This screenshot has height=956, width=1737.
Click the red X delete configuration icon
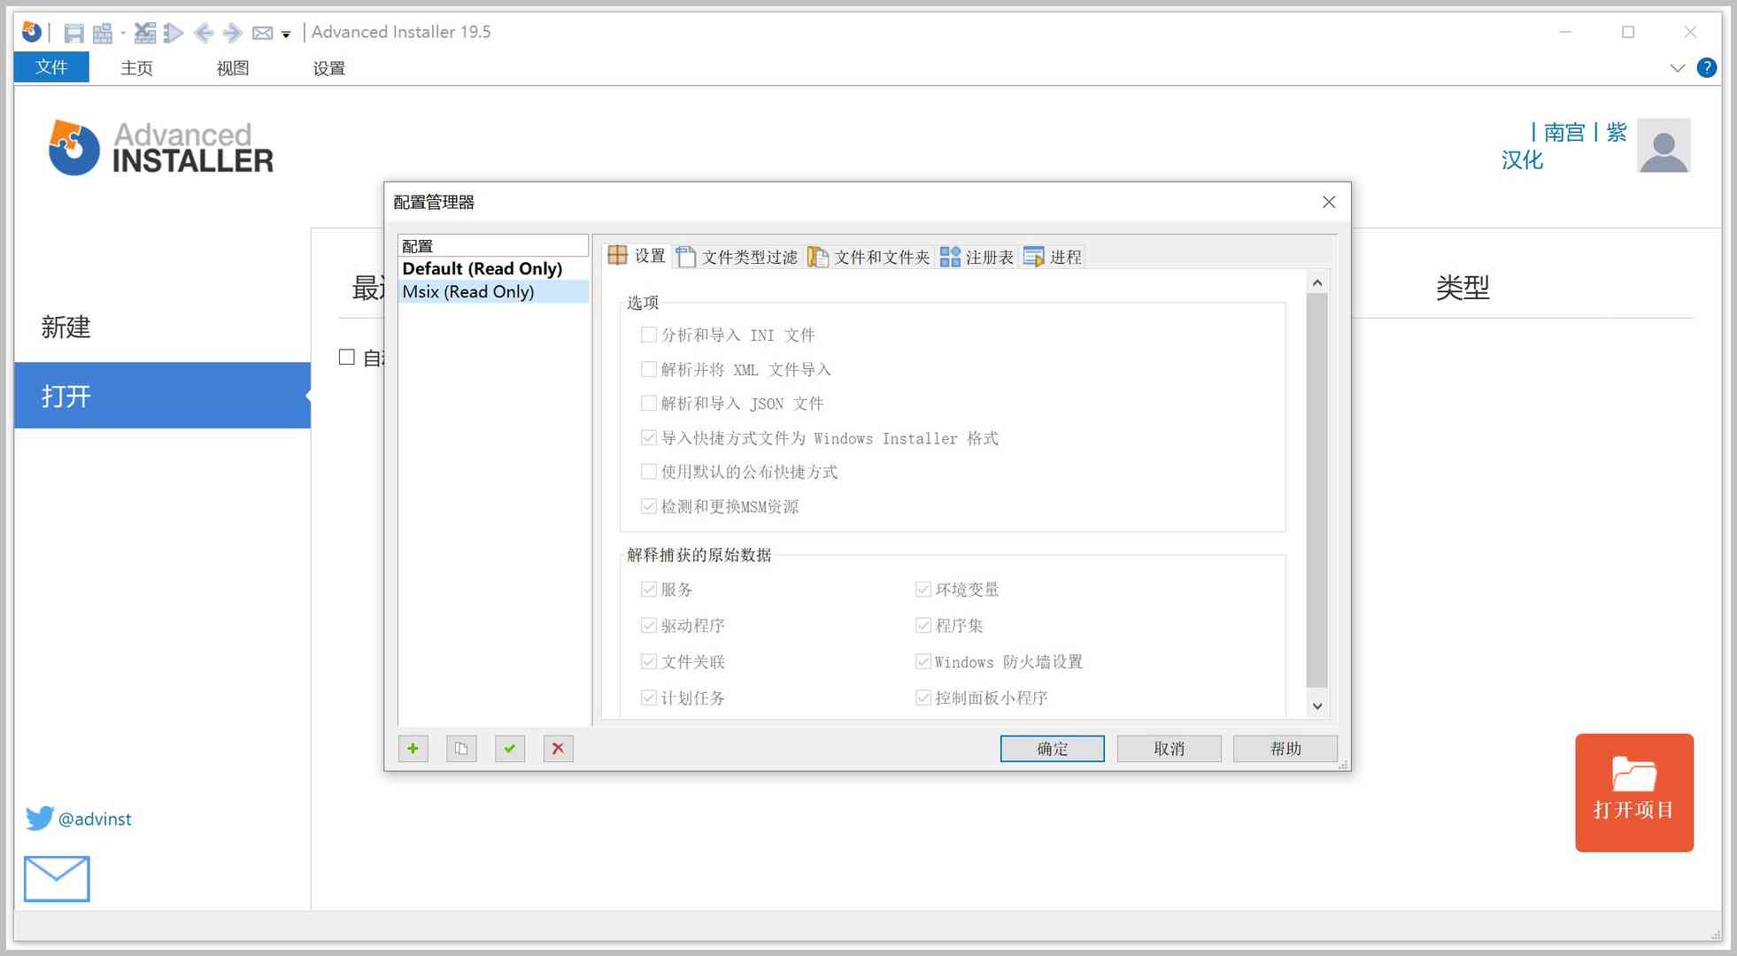pyautogui.click(x=558, y=749)
